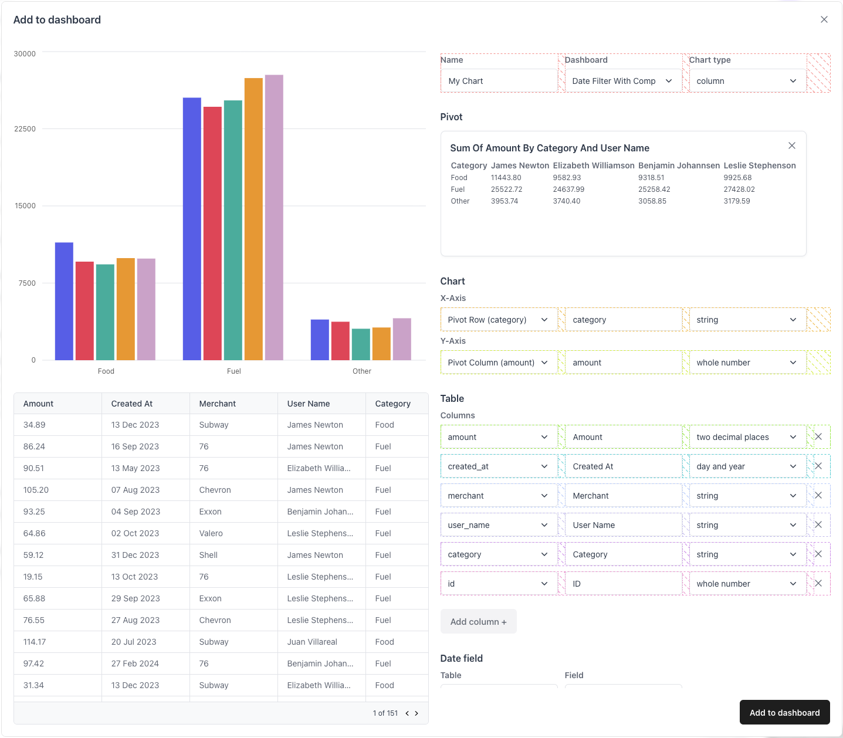Remove the amount column row
The height and width of the screenshot is (738, 843).
pyautogui.click(x=818, y=437)
